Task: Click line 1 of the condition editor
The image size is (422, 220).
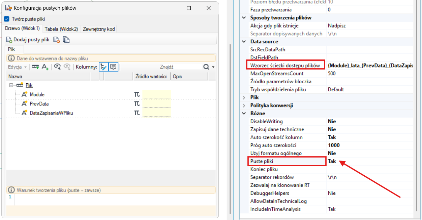Action: click(114, 197)
